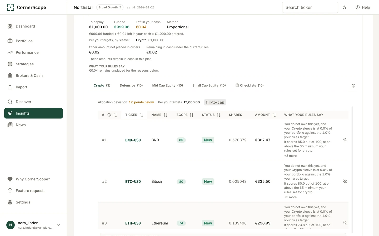Open Performance section
The width and height of the screenshot is (379, 236).
click(33, 52)
